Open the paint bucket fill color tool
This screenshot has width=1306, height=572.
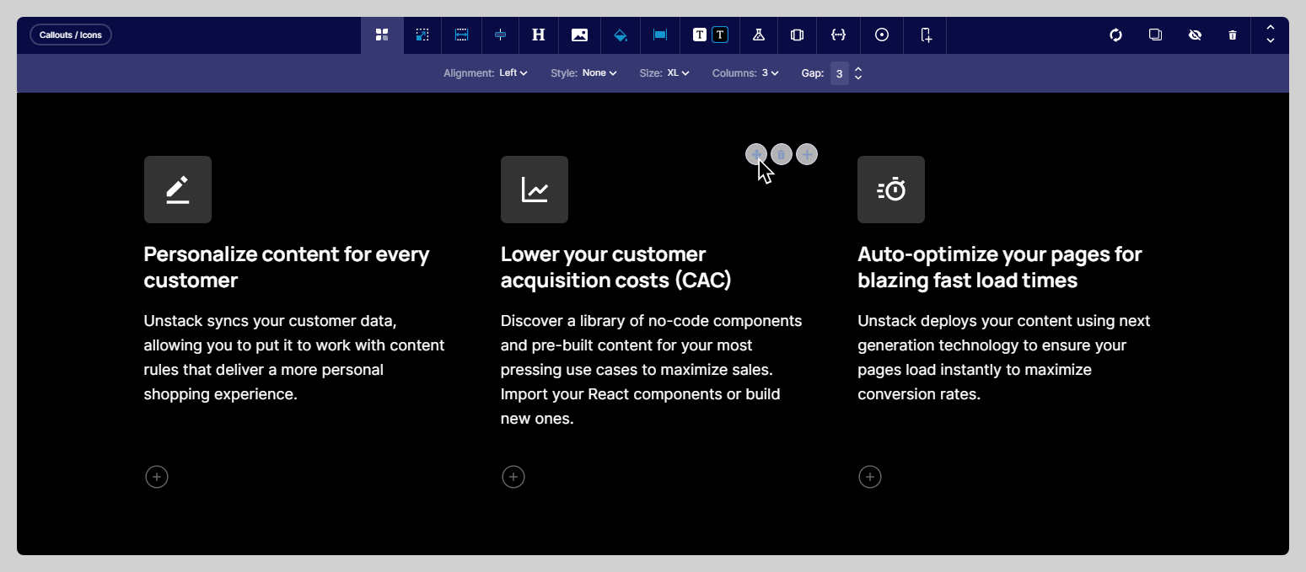[620, 35]
